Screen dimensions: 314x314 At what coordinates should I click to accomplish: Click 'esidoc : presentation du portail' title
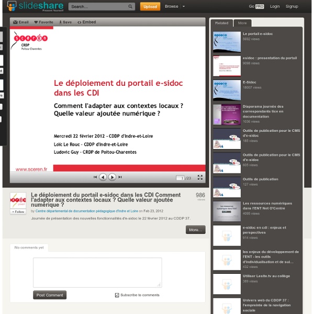tap(270, 58)
